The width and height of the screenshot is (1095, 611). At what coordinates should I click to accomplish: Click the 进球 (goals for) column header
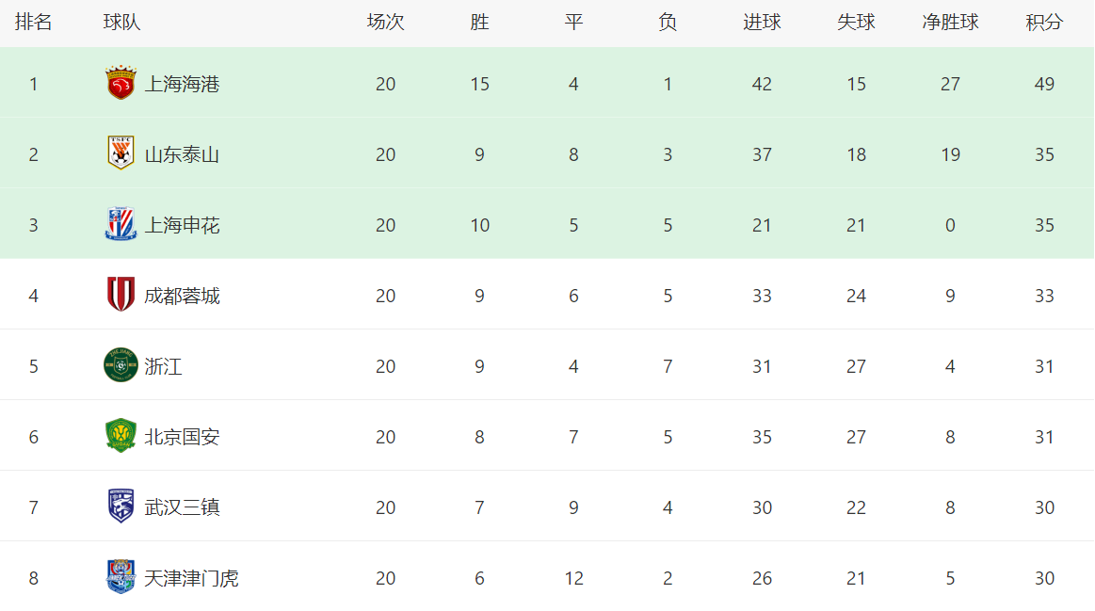pyautogui.click(x=762, y=23)
